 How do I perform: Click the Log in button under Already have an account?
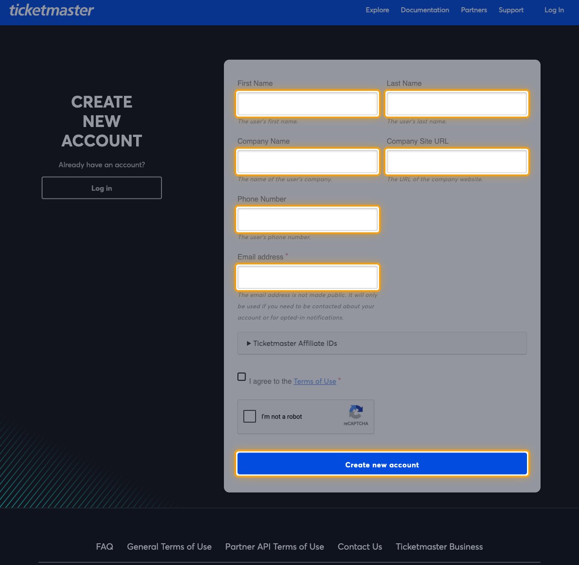[x=102, y=188]
